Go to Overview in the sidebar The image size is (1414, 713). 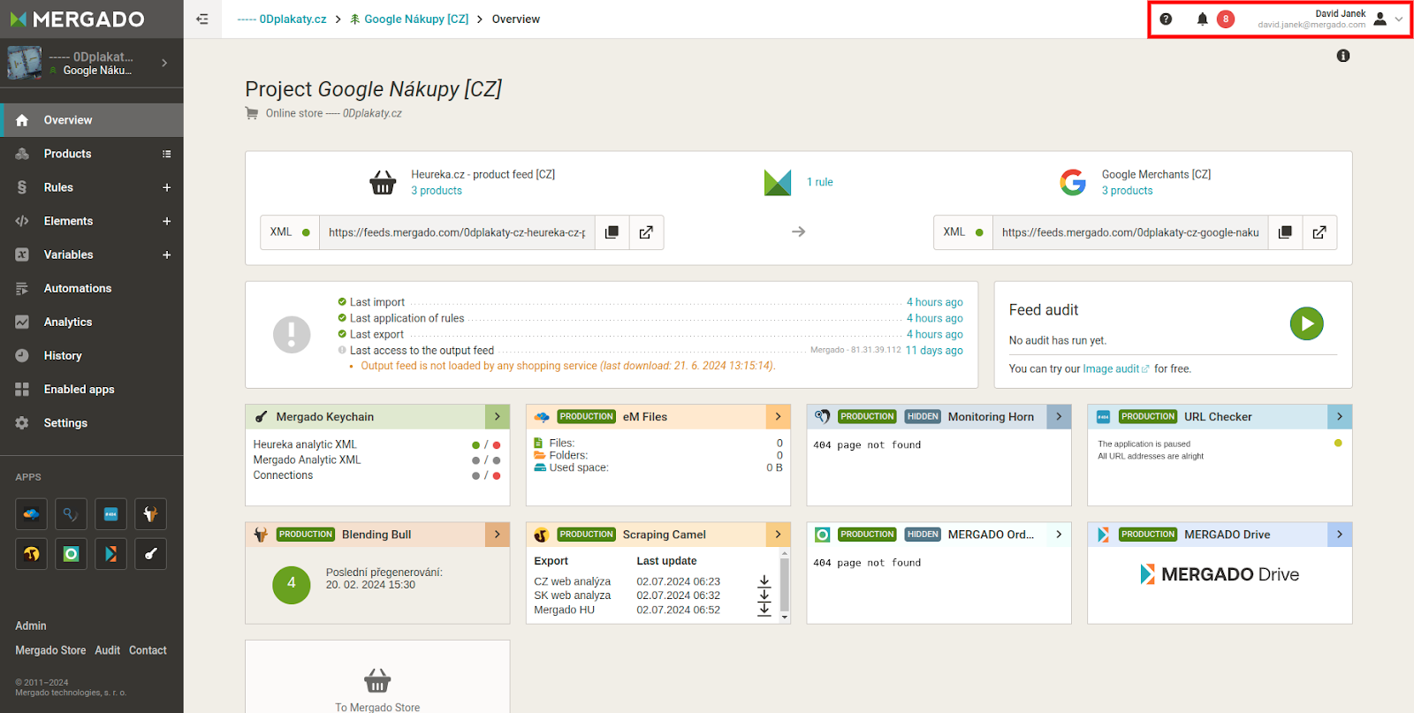coord(92,120)
